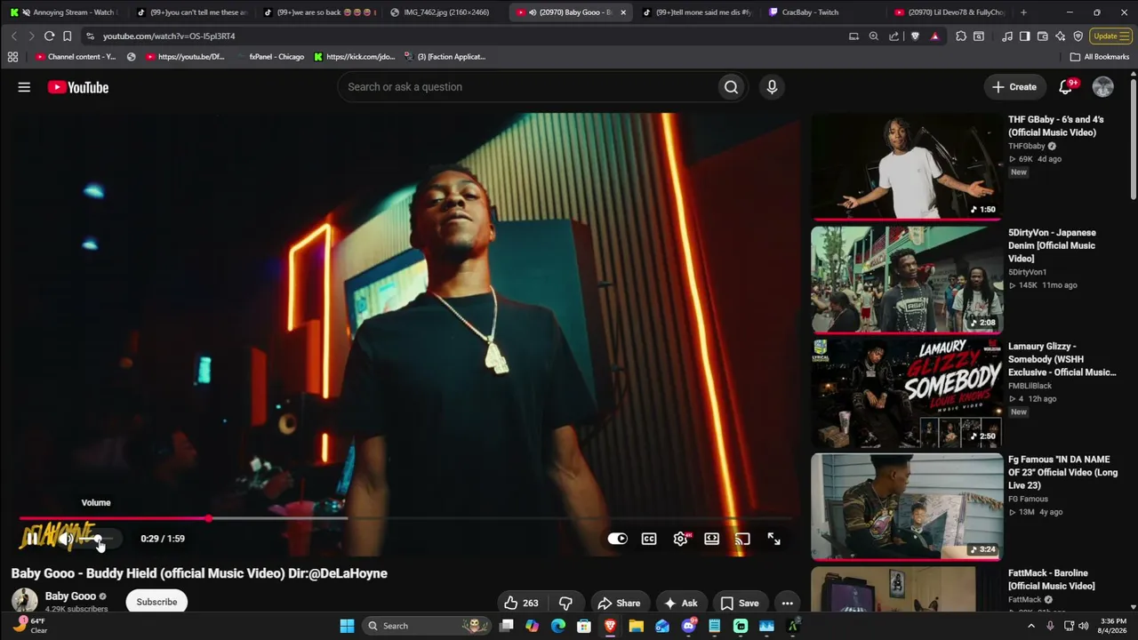Mute the video using the speaker icon

point(65,539)
